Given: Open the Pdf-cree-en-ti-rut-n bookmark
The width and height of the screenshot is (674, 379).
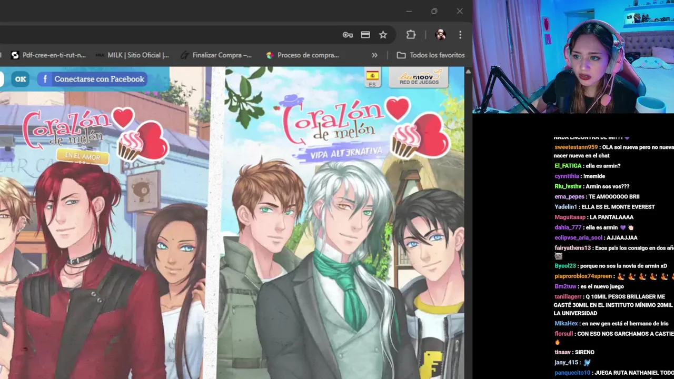Looking at the screenshot, I should coord(48,55).
